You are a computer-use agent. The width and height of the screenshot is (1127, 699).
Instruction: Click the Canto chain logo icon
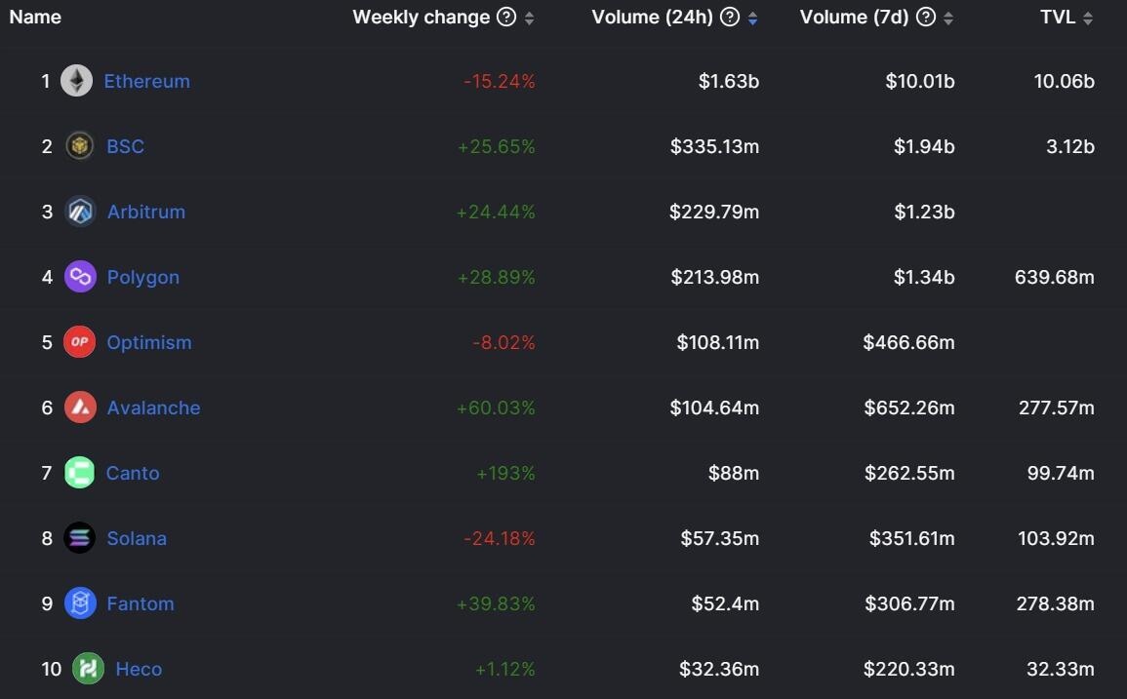click(x=79, y=473)
